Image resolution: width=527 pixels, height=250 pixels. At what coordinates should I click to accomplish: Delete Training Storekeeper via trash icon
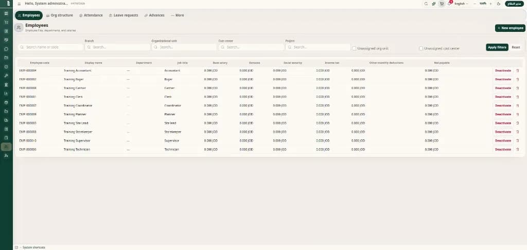[518, 132]
